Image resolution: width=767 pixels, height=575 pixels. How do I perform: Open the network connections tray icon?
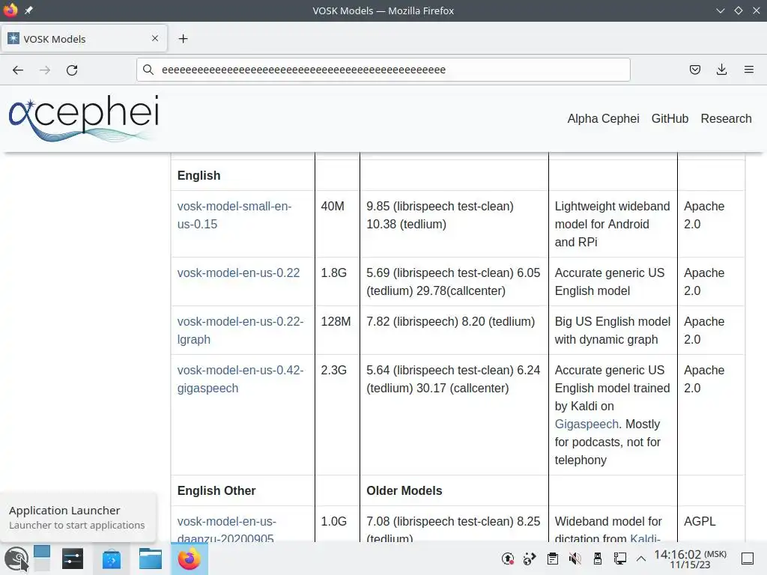619,559
